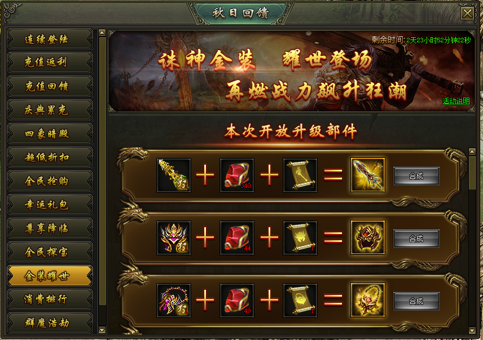
Task: Switch to the 连续登陆 tab
Action: click(50, 39)
